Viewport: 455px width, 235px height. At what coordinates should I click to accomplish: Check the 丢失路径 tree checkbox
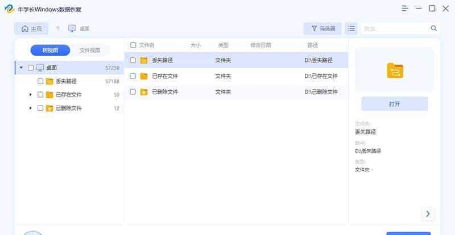pos(40,81)
